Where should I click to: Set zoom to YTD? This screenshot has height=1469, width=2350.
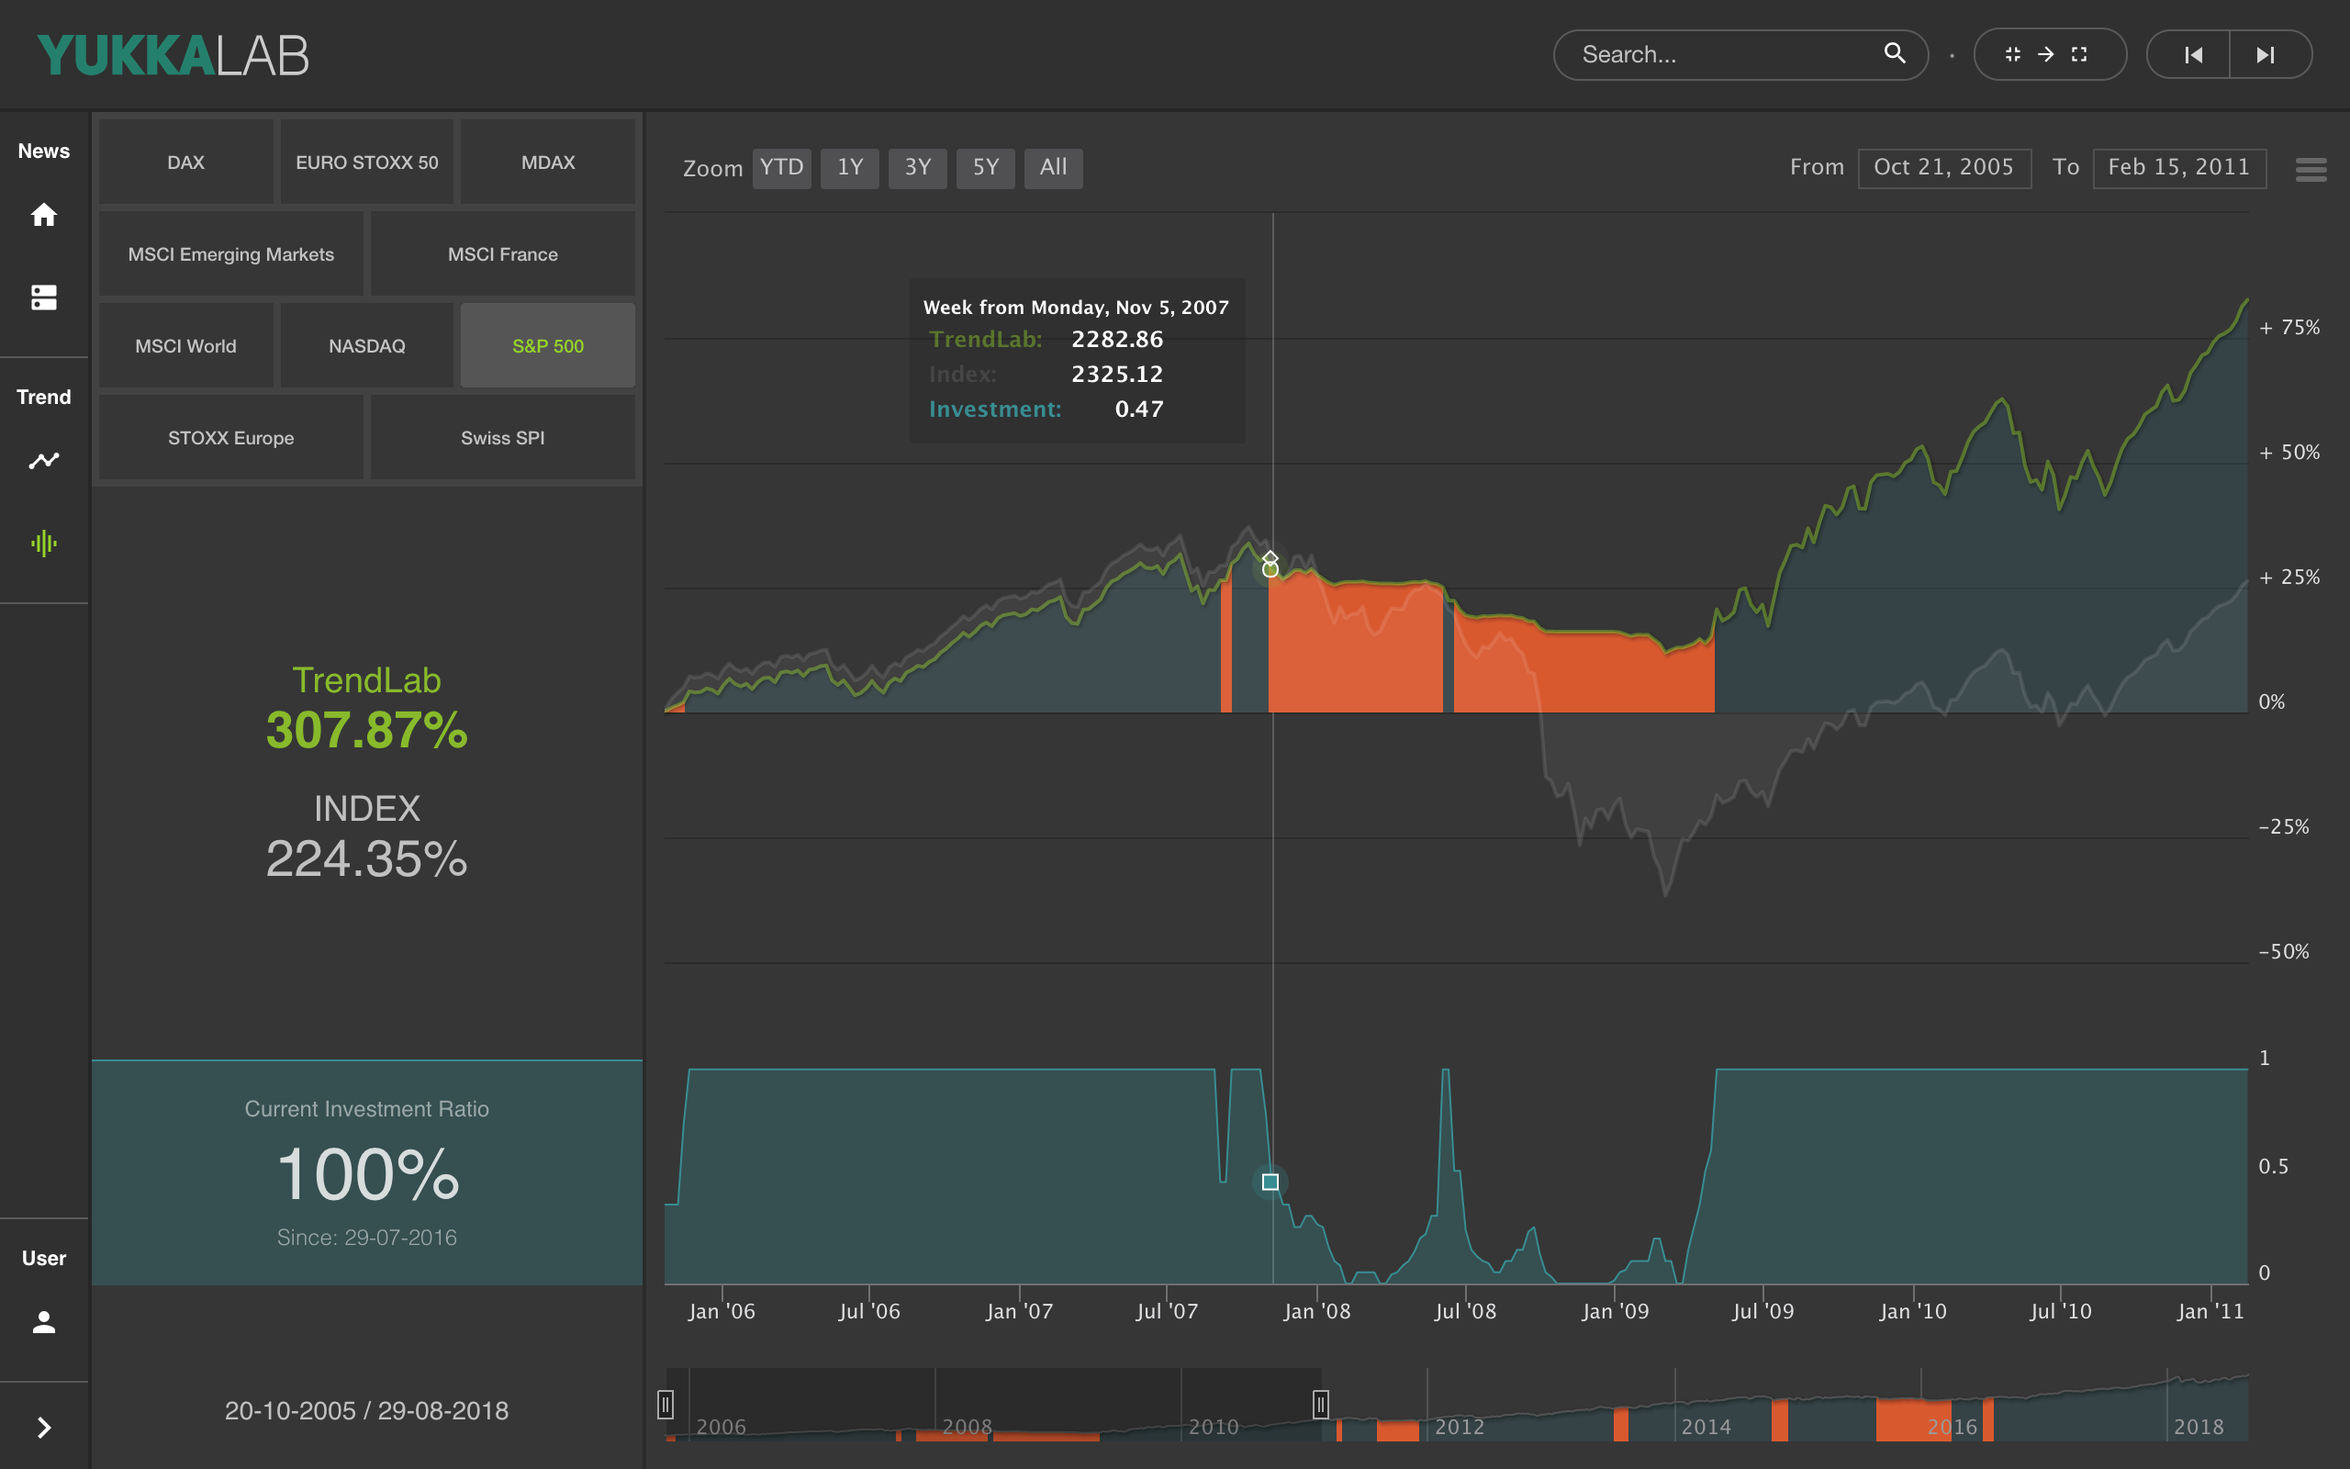pyautogui.click(x=782, y=168)
